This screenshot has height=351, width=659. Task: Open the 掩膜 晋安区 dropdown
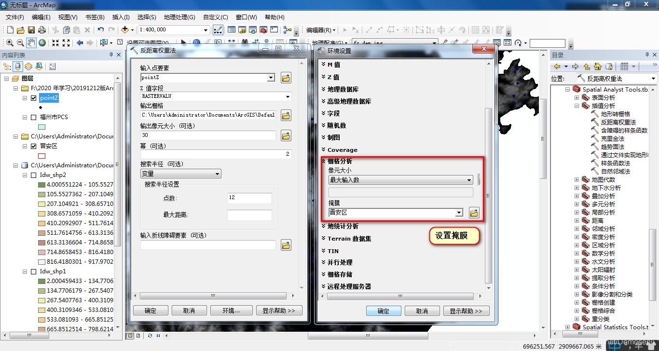(459, 213)
